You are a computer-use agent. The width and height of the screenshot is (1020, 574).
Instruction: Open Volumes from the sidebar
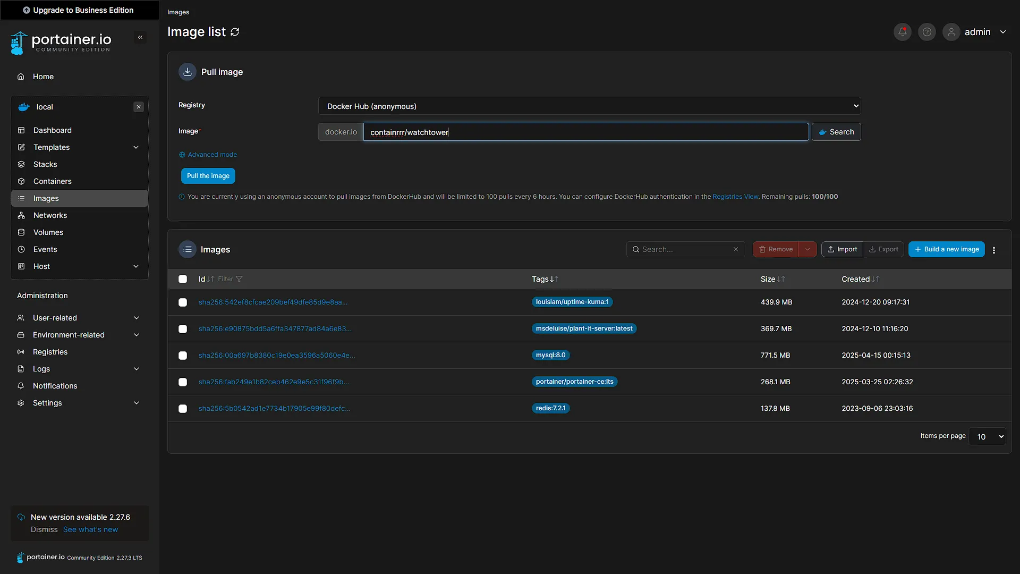(48, 232)
